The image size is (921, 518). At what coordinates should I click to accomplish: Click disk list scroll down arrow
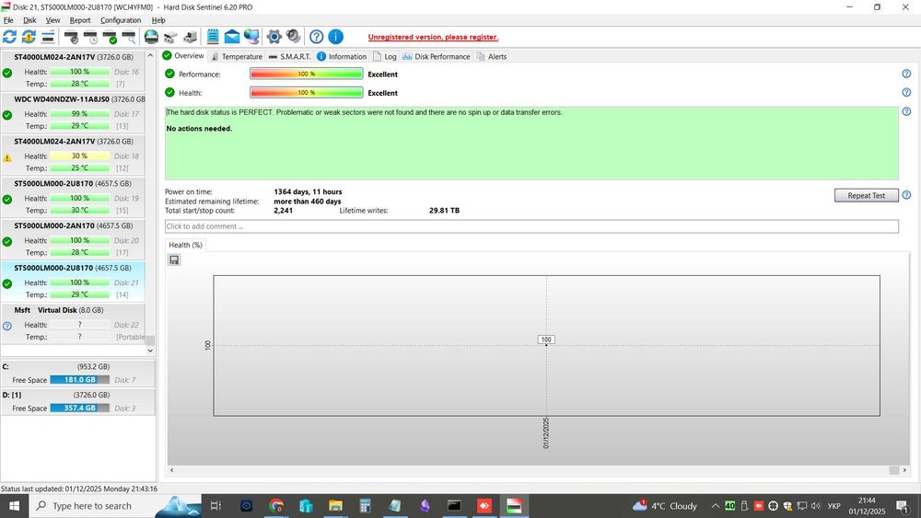pos(150,351)
